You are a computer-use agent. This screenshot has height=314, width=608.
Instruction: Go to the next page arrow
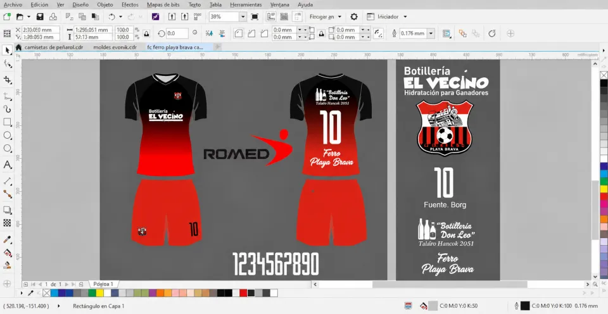[x=66, y=284]
